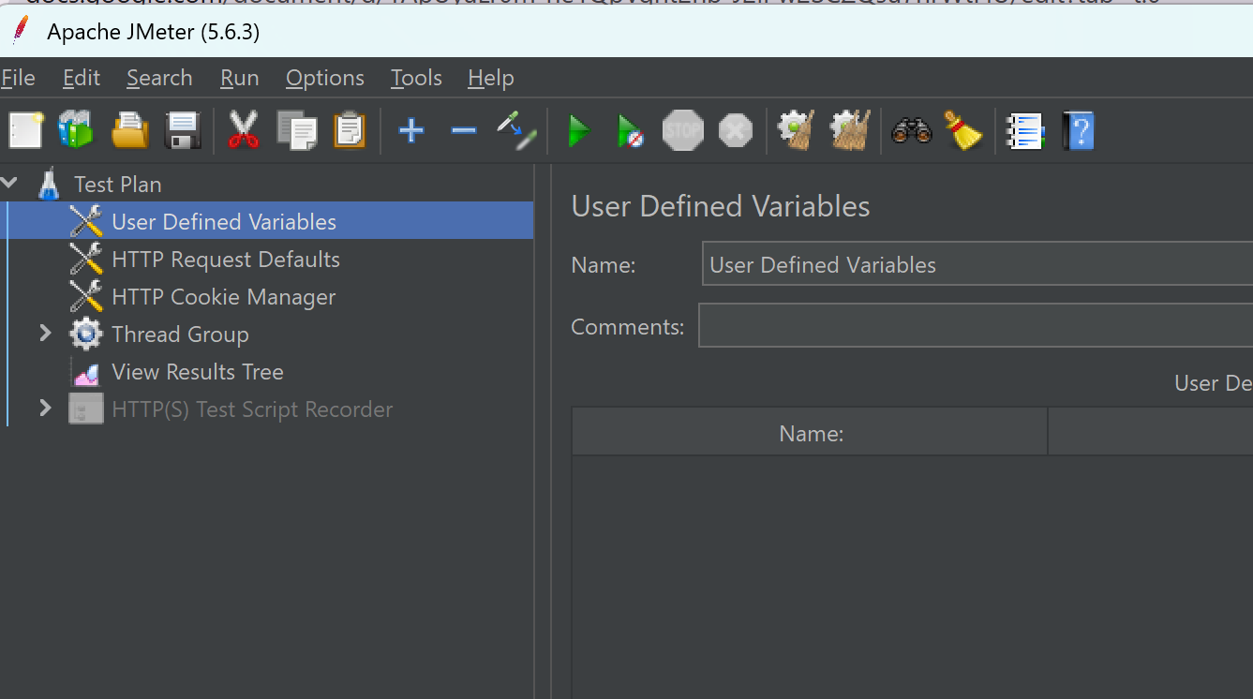Reset search with yellow broom icon
Image resolution: width=1253 pixels, height=699 pixels.
tap(962, 130)
